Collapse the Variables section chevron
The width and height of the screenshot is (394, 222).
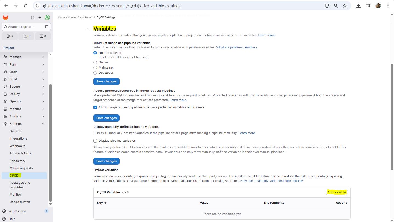[88, 29]
